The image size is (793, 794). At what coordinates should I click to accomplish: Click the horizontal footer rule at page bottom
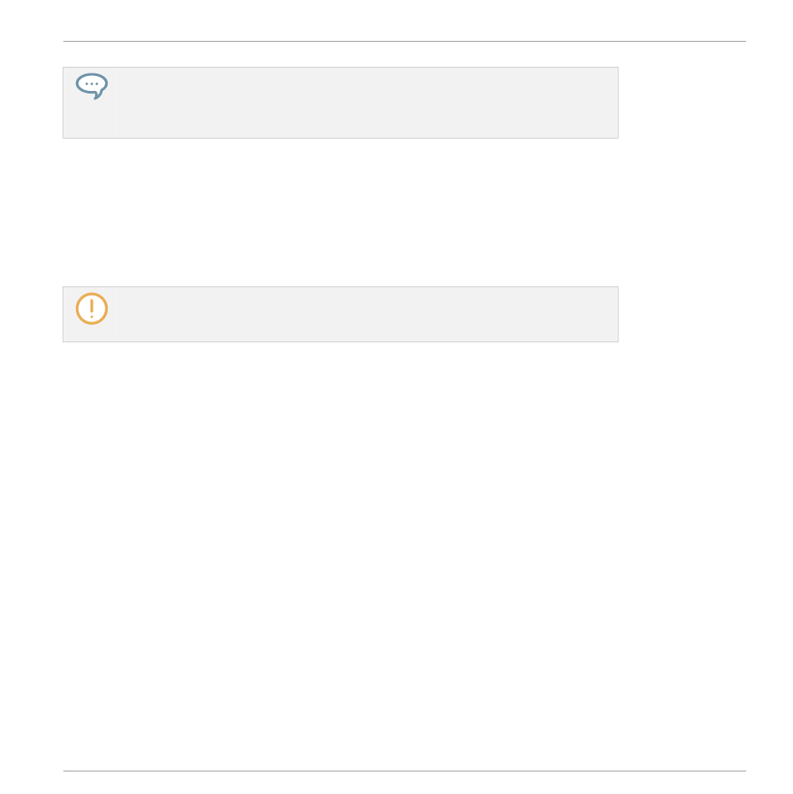404,771
